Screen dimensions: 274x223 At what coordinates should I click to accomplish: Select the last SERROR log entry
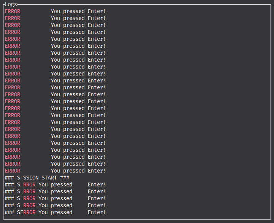tap(55, 212)
